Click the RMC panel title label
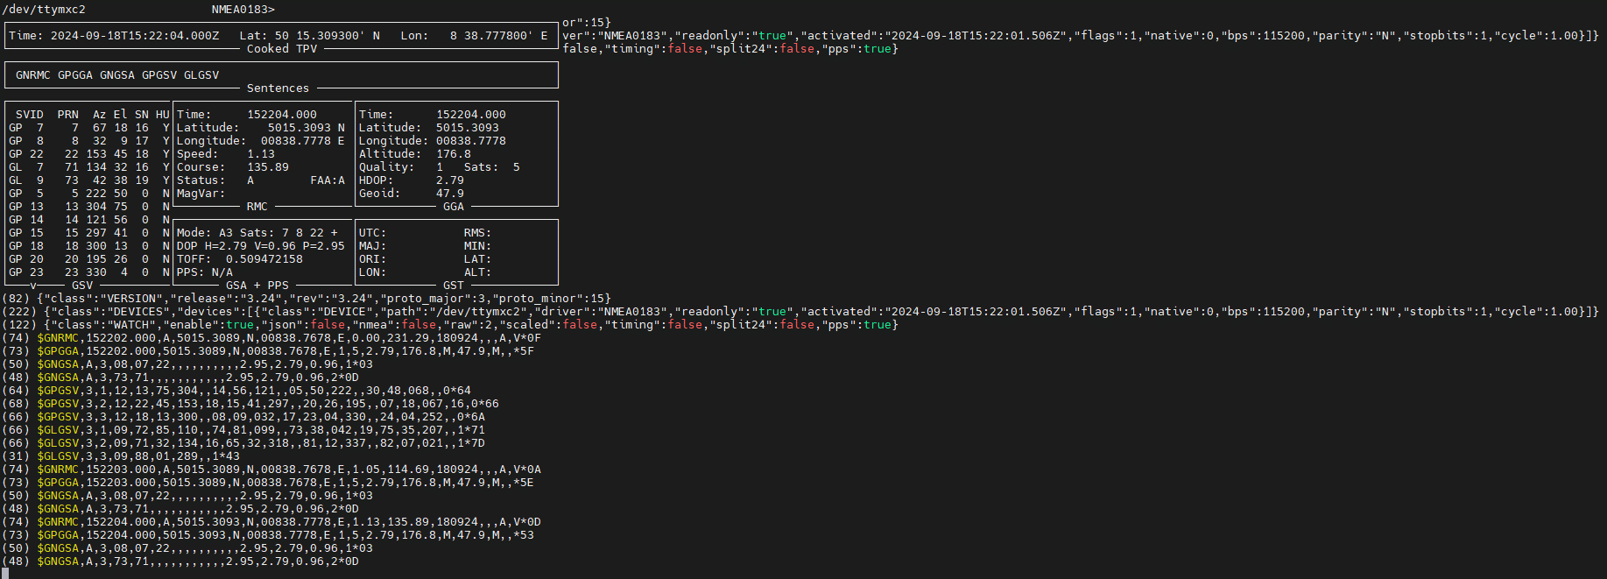 pos(257,207)
